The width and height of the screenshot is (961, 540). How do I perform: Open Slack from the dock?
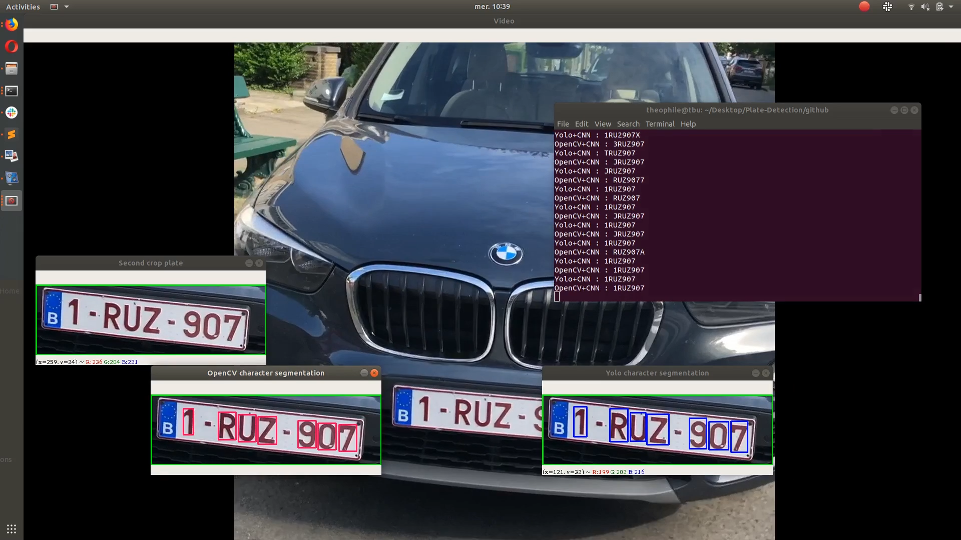click(12, 112)
